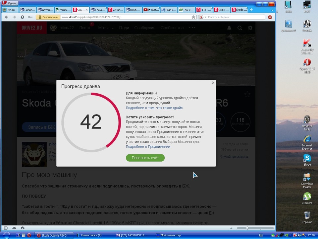Close the active Sko... tab
This screenshot has height=239, width=318.
coord(86,10)
